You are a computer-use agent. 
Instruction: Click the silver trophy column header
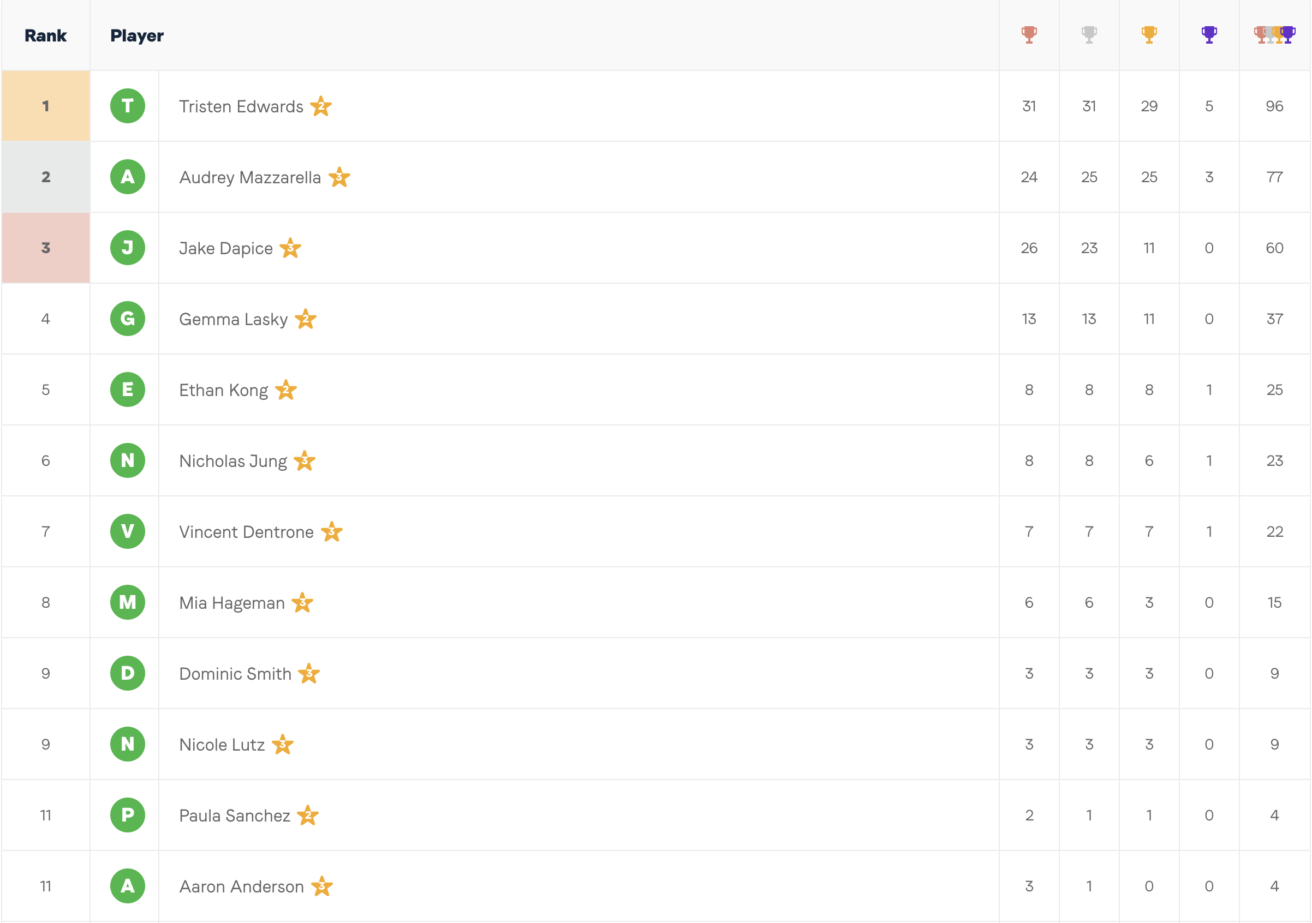click(x=1089, y=35)
